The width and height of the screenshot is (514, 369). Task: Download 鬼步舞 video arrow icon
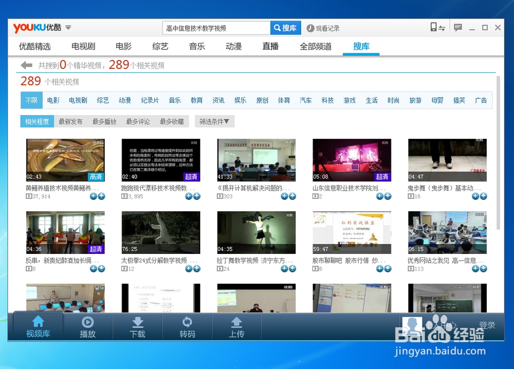483,196
